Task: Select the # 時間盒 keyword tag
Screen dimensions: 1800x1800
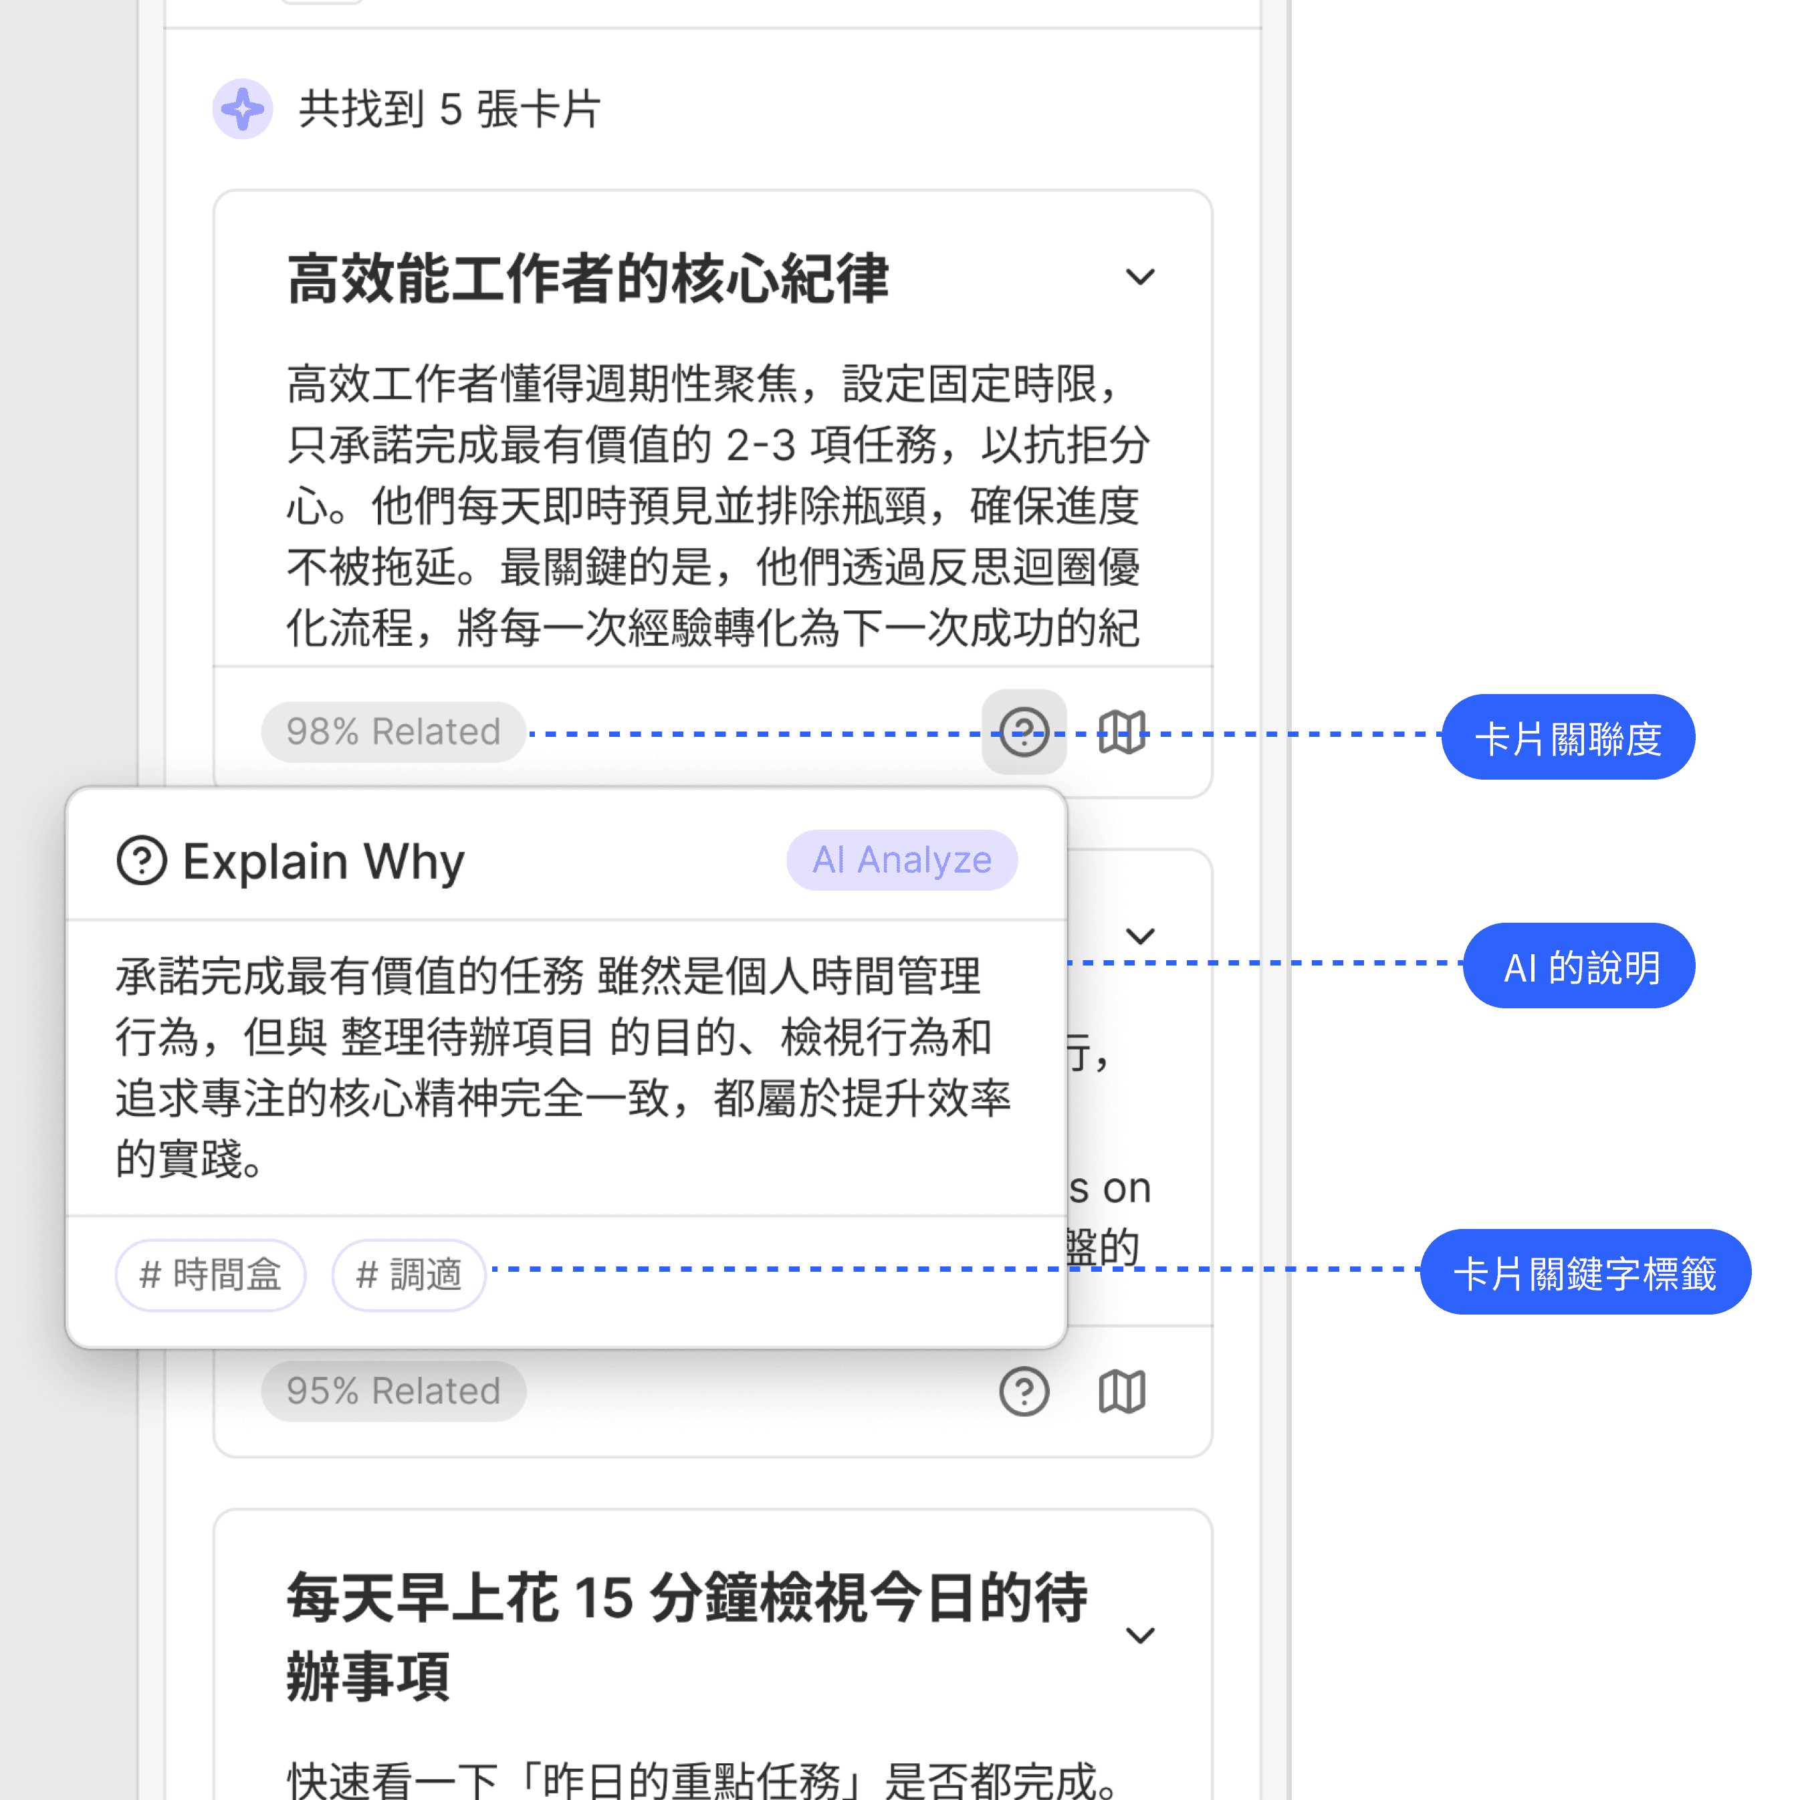Action: coord(211,1274)
